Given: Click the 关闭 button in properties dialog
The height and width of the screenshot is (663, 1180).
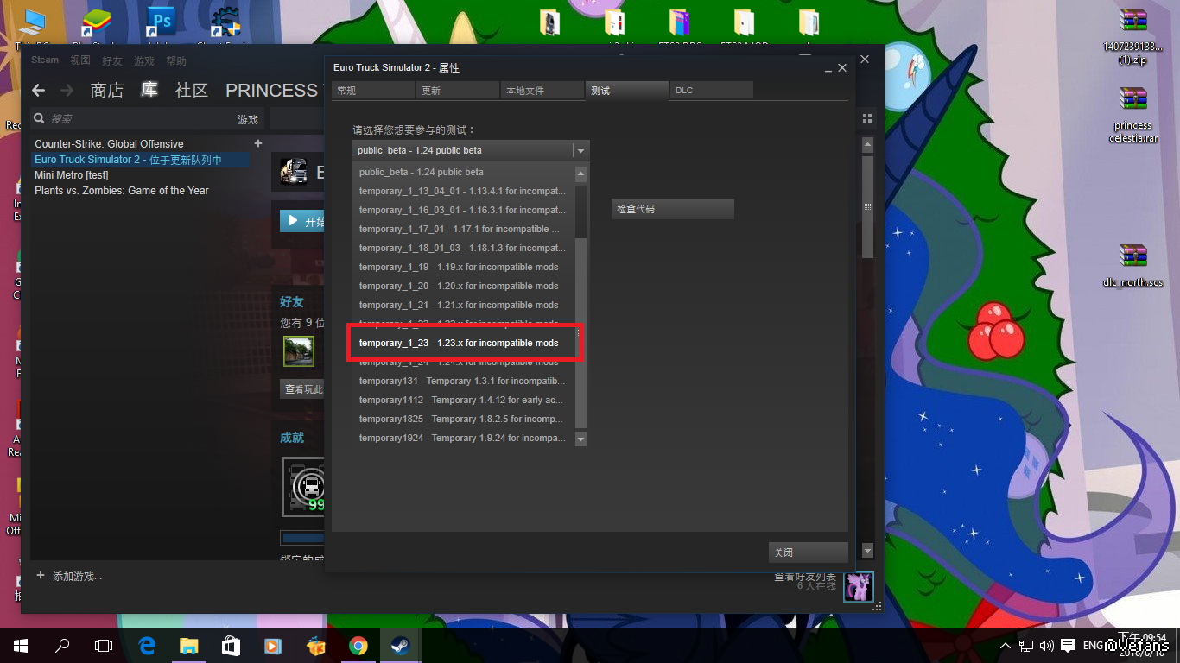Looking at the screenshot, I should click(x=809, y=552).
